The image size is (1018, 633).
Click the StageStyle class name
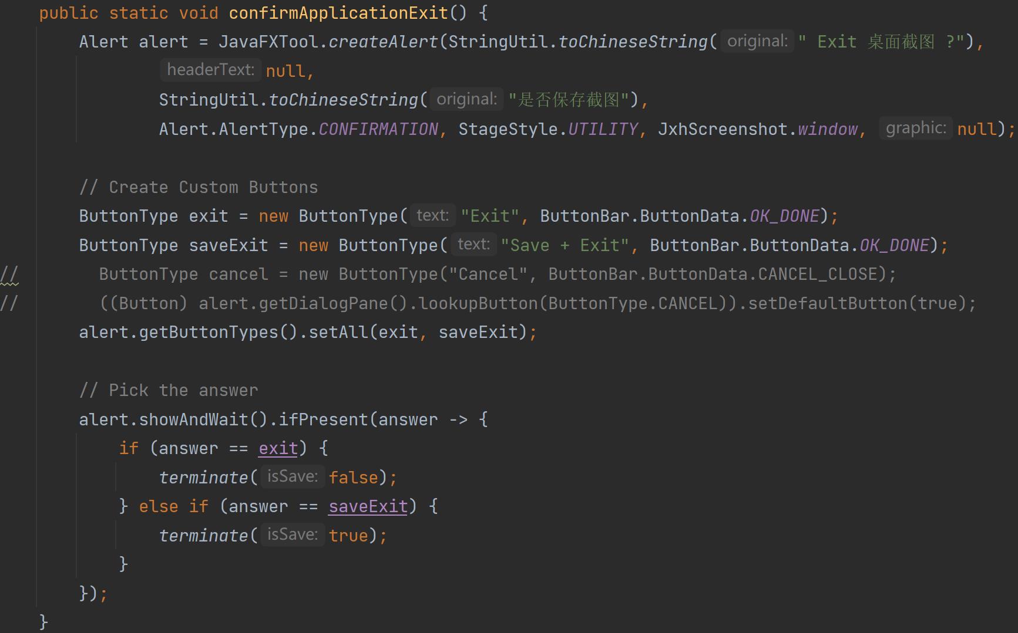pos(508,129)
